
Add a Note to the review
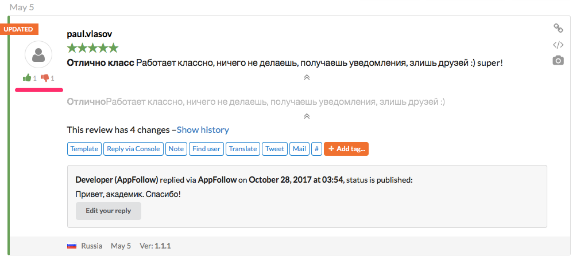tap(176, 149)
